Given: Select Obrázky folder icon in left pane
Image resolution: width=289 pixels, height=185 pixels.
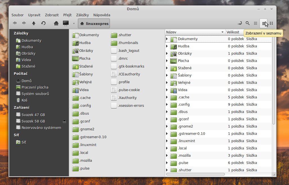Looking at the screenshot, I should [75, 51].
